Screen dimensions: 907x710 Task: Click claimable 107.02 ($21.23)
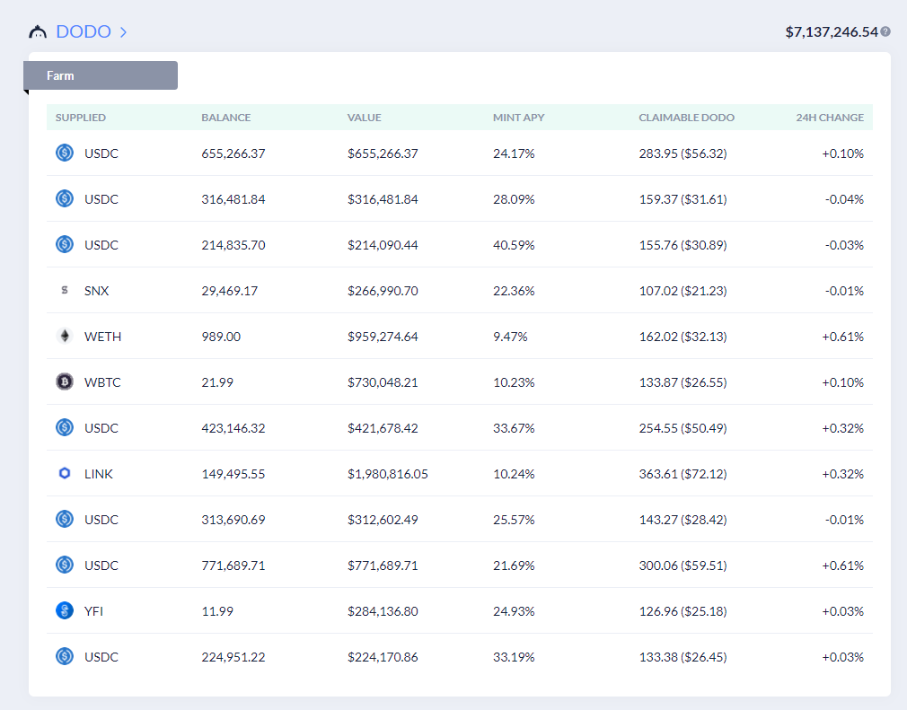682,291
